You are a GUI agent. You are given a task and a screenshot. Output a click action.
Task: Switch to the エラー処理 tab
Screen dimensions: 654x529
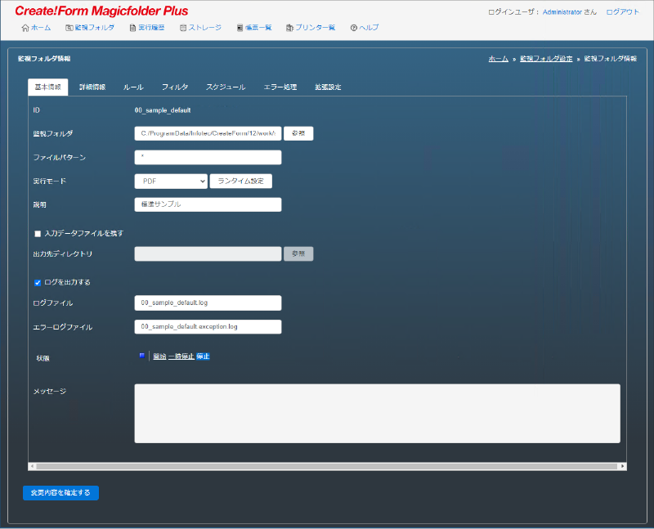280,87
